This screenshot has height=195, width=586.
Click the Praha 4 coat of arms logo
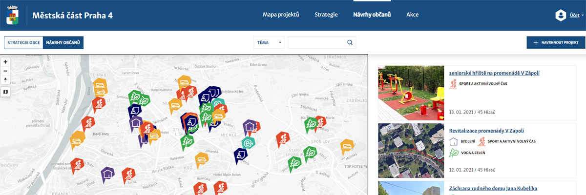click(13, 15)
